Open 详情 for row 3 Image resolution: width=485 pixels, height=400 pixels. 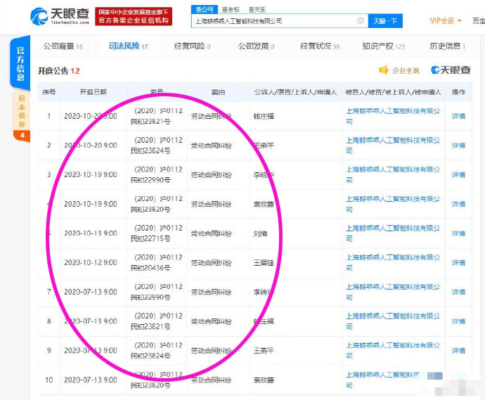[458, 175]
